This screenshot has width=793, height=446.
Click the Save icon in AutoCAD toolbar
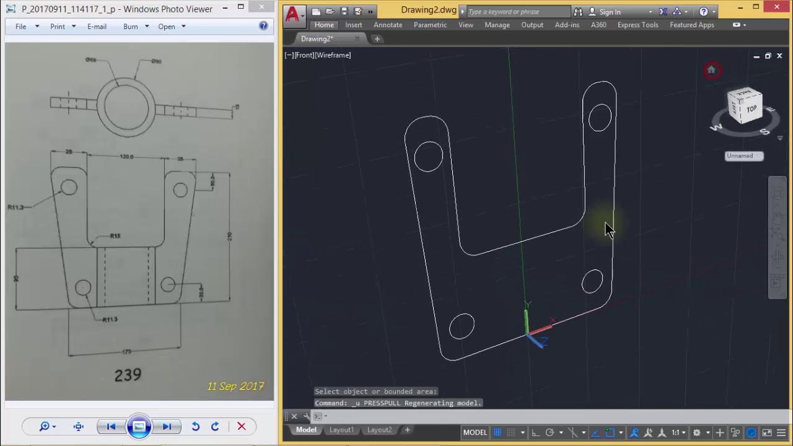[x=344, y=12]
